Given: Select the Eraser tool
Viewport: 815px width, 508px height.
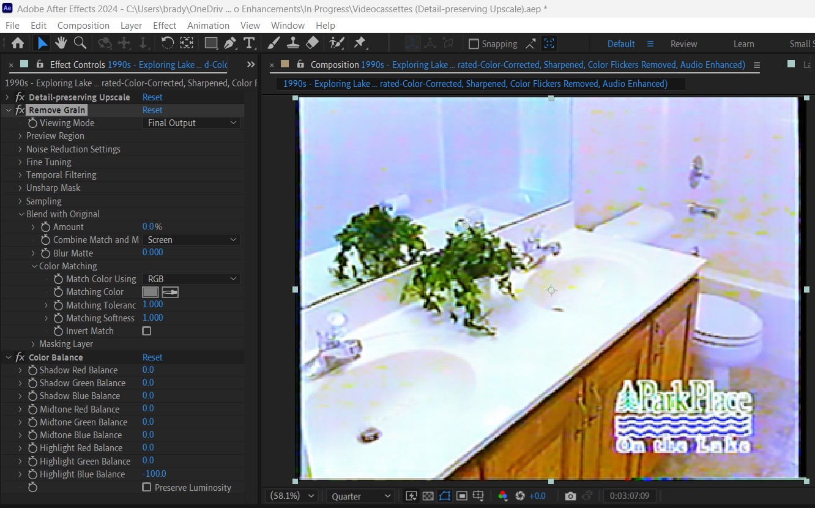Looking at the screenshot, I should pos(312,43).
